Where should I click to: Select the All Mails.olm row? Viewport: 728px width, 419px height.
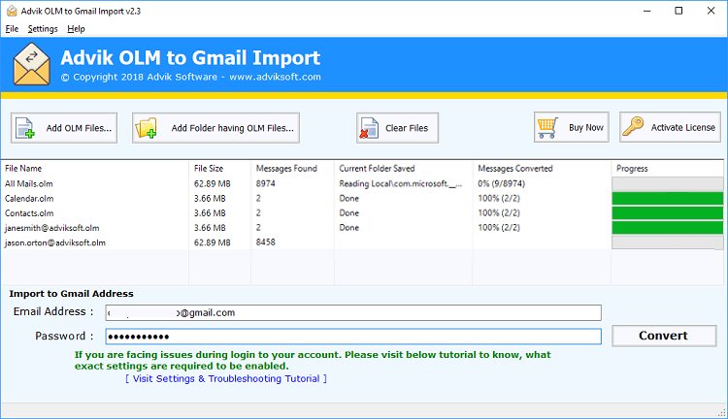click(364, 183)
